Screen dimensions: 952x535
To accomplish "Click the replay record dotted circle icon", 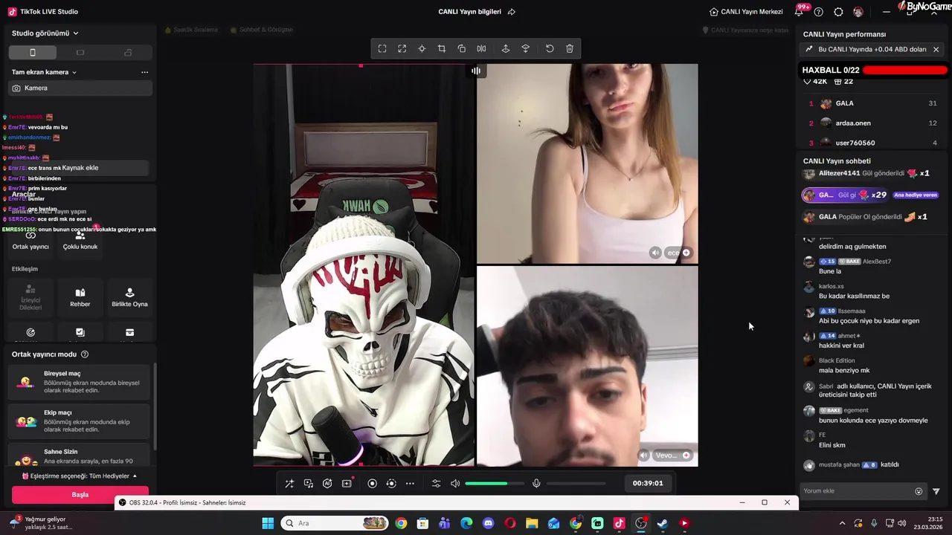I will pyautogui.click(x=391, y=484).
